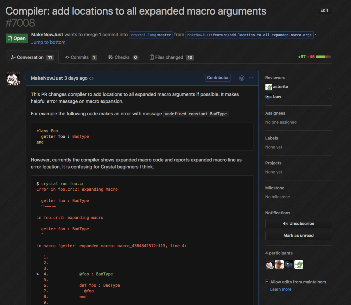Click the Unsubscribe notifications button
The height and width of the screenshot is (305, 351).
tap(298, 224)
